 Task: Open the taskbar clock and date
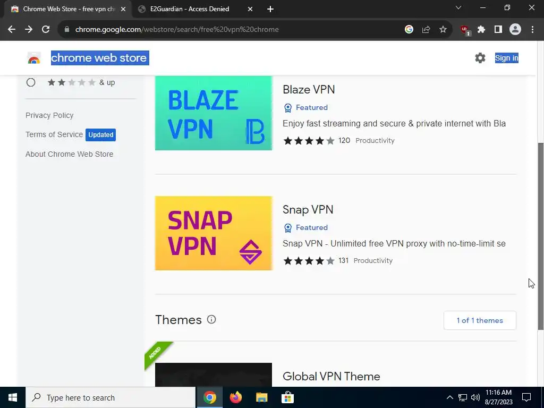tap(498, 397)
